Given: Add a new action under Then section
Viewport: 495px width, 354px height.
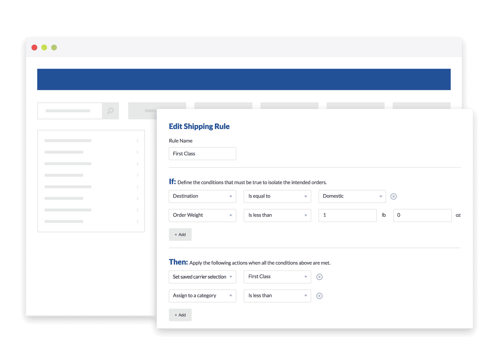Looking at the screenshot, I should tap(180, 315).
